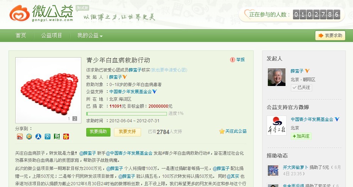Screen dimensions: 353x187
Task: Click the green donation progress bar
Action: (x=126, y=114)
